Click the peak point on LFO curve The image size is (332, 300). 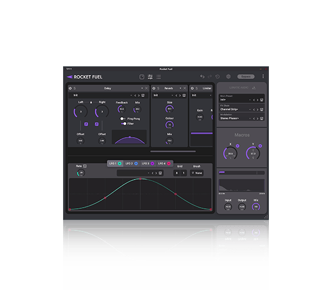(141, 179)
